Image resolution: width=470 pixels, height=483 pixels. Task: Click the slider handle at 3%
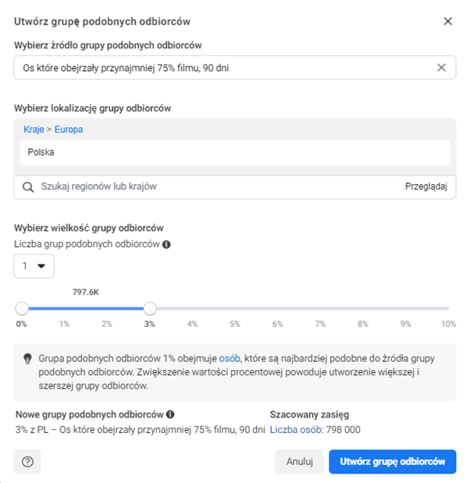150,308
